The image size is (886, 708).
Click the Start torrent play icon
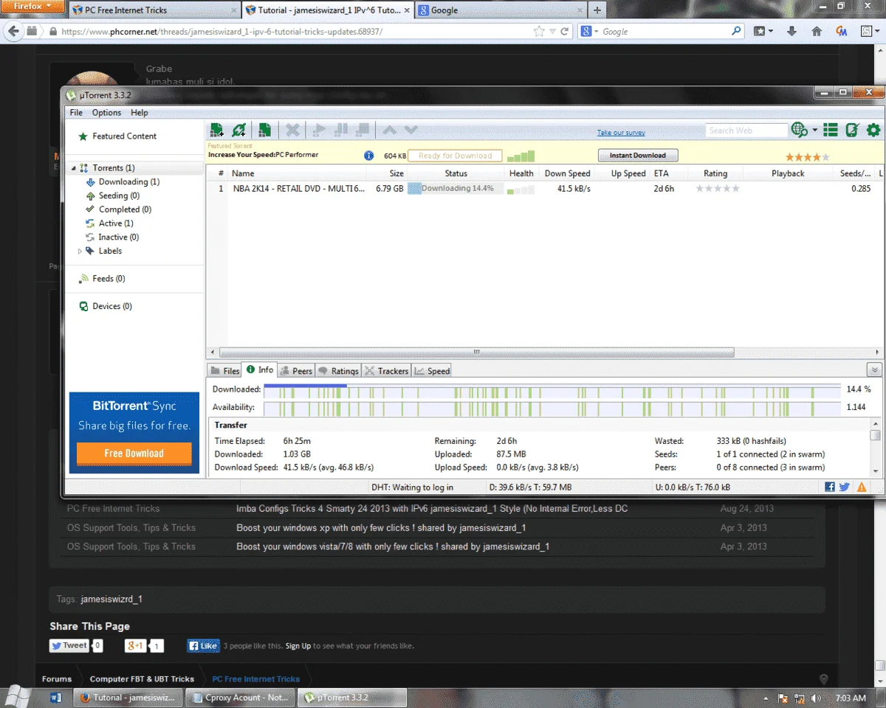click(x=319, y=131)
